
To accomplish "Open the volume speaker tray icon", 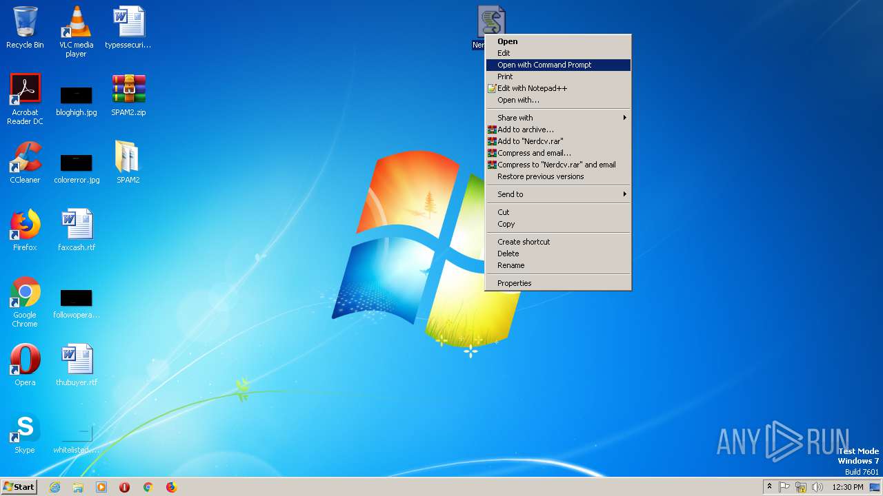I will point(817,487).
